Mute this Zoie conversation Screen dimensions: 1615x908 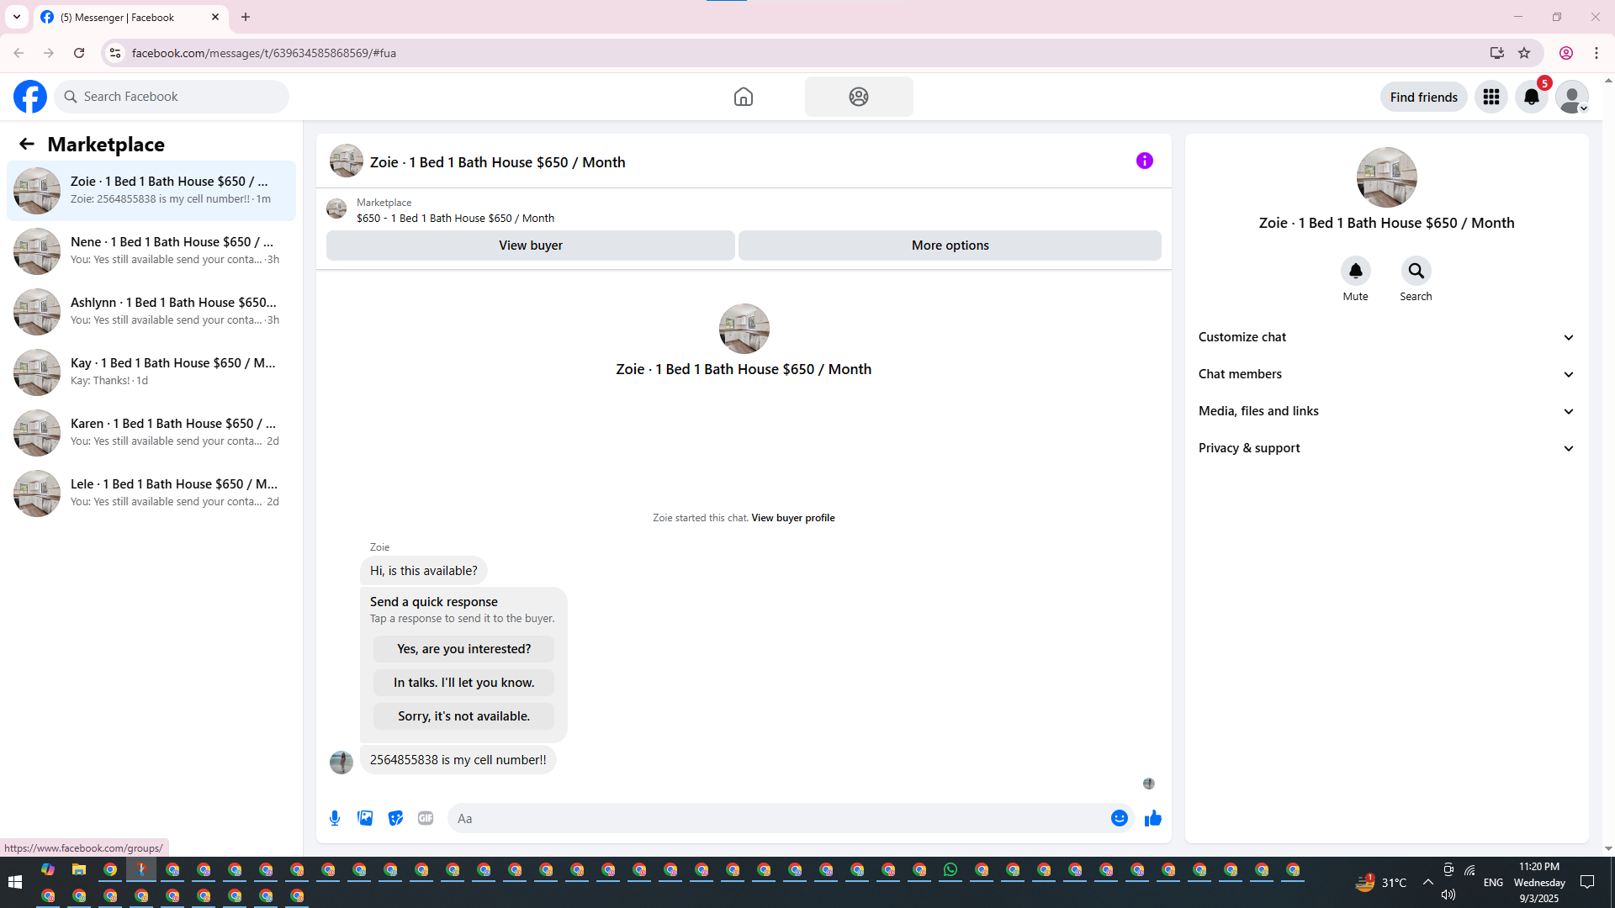point(1356,271)
